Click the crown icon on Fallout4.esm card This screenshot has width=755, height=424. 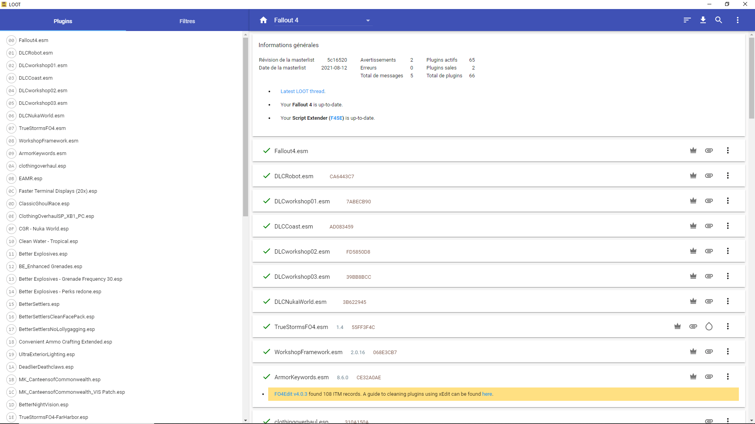coord(693,150)
